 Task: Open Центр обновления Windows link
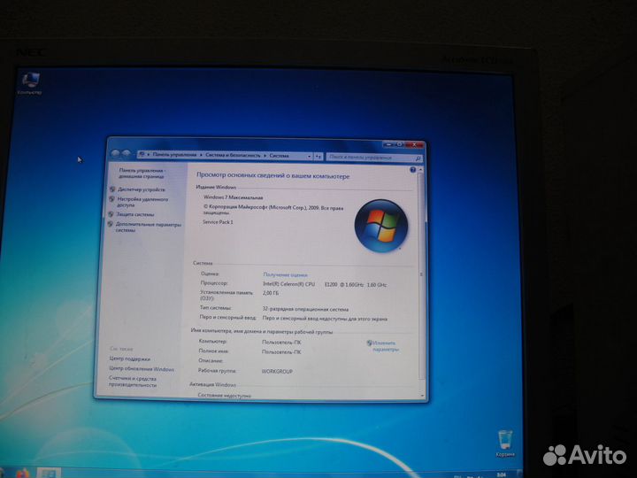[x=142, y=369]
